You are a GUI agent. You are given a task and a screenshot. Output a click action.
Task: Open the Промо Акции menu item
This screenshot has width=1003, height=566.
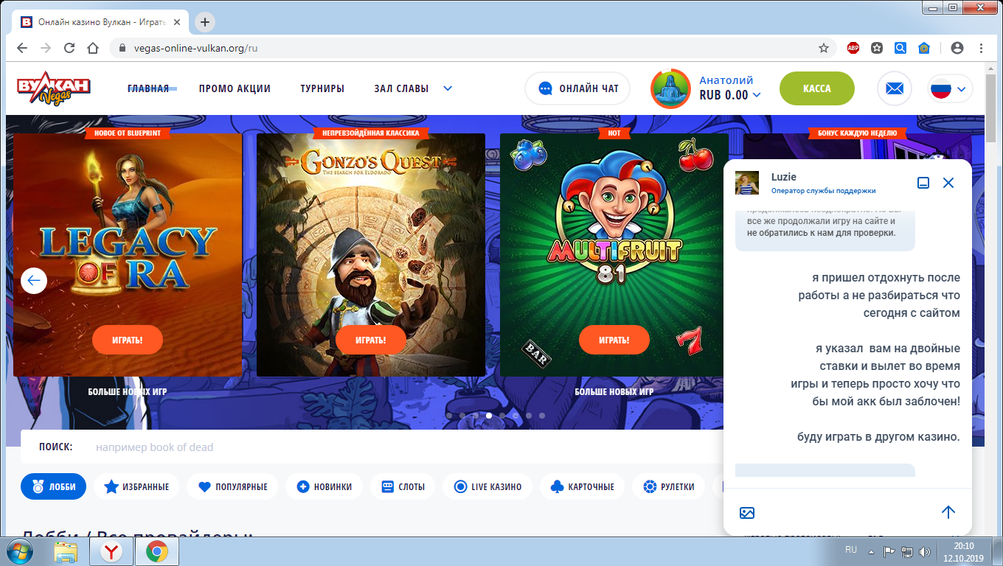(235, 88)
